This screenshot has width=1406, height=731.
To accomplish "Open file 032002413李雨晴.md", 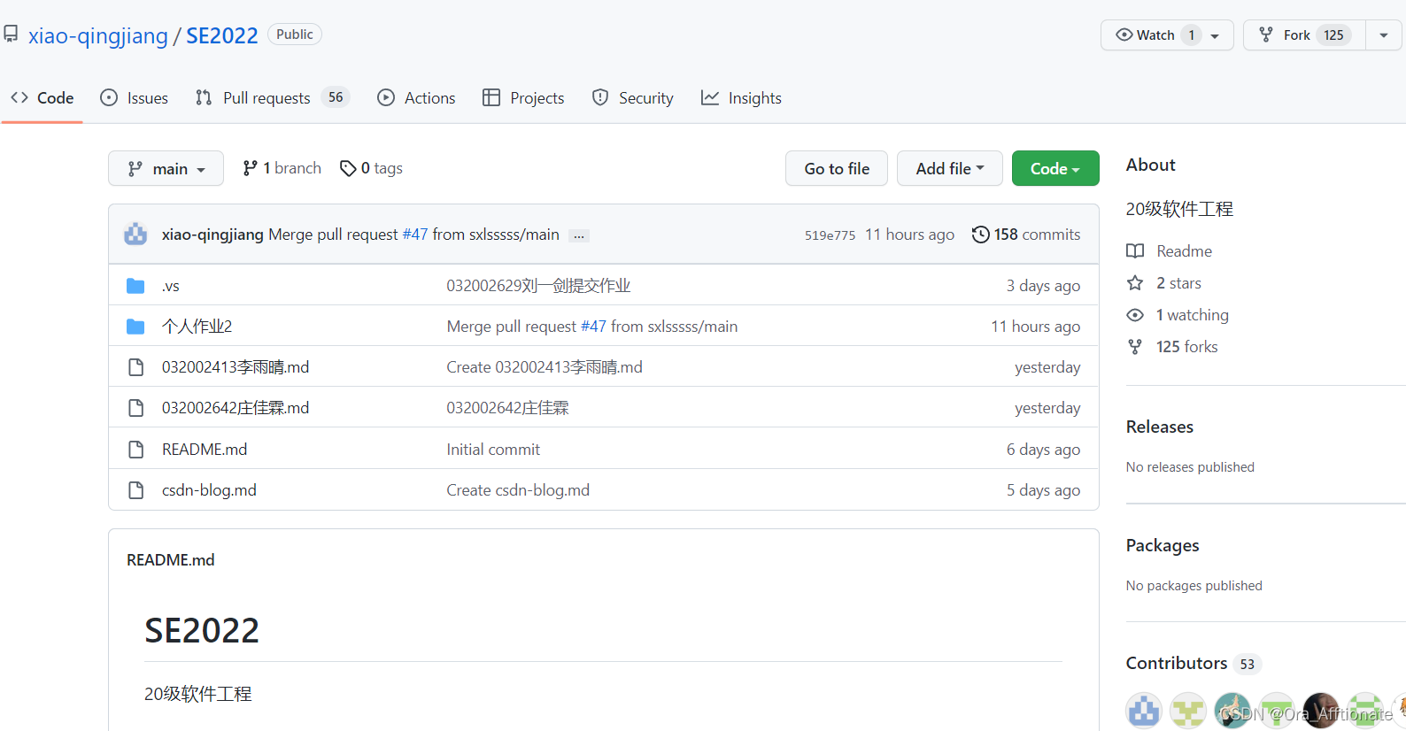I will click(x=236, y=367).
